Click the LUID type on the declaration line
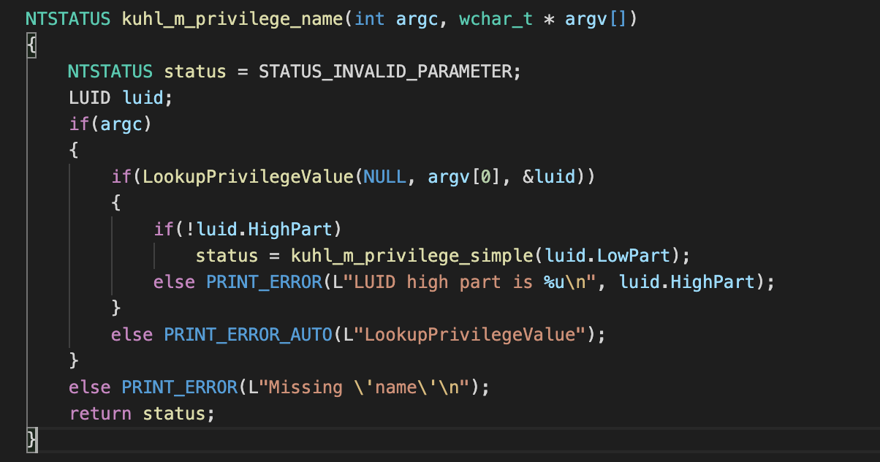Screen dimensions: 880x462 click(90, 98)
